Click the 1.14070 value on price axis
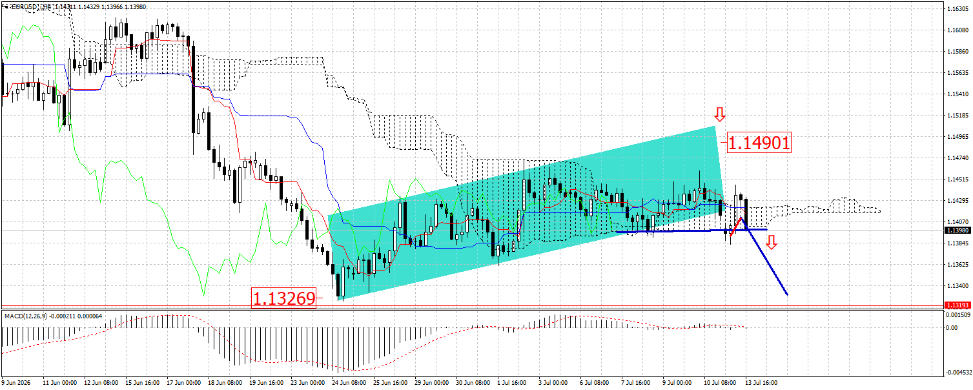The height and width of the screenshot is (390, 973). pos(956,222)
